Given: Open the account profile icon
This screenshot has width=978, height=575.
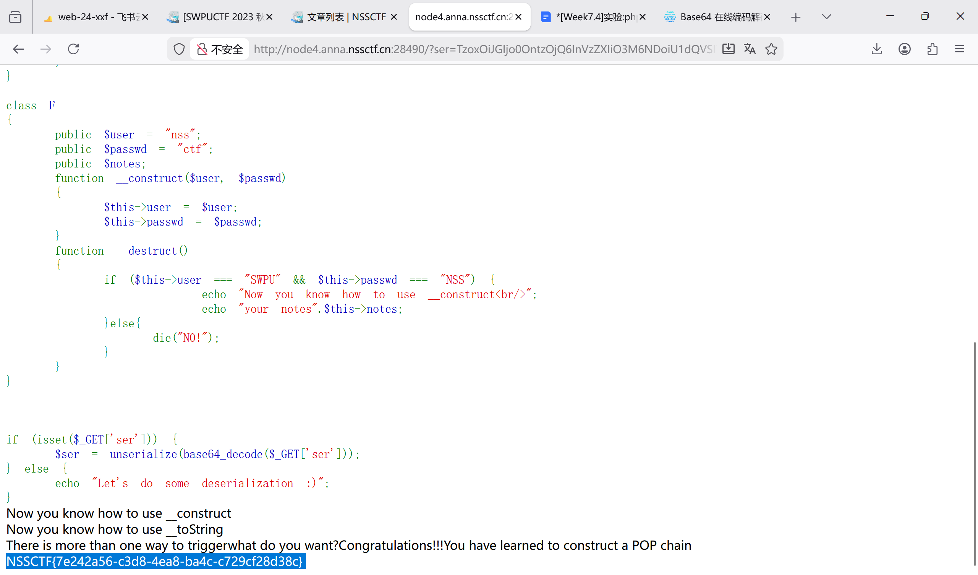Looking at the screenshot, I should [904, 49].
